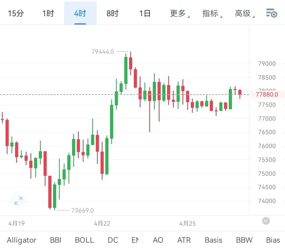Click the 4月25 date axis label

[188, 223]
